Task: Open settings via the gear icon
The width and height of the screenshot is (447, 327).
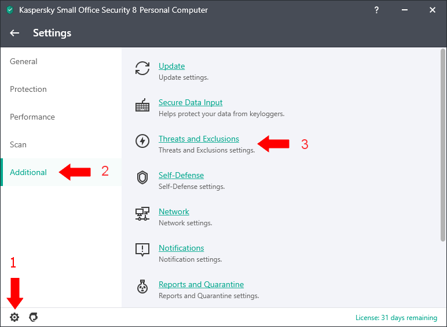Action: point(14,317)
